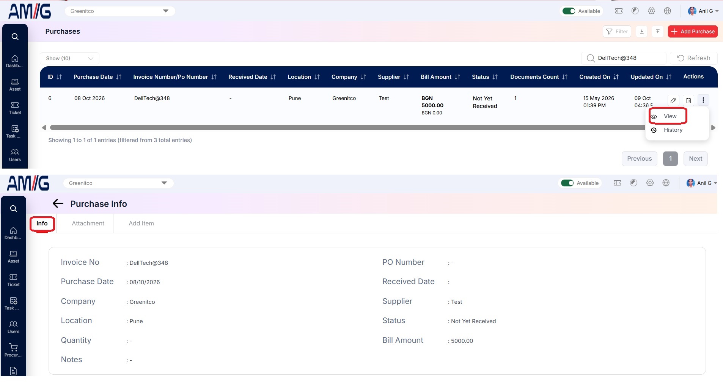The height and width of the screenshot is (383, 723).
Task: Click the back arrow beside Purchase Info
Action: click(58, 203)
